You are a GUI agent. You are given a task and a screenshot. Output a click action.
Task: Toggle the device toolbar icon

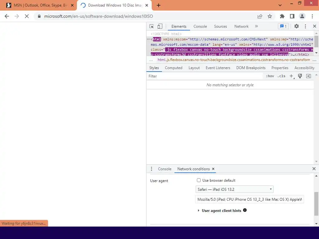(x=160, y=26)
